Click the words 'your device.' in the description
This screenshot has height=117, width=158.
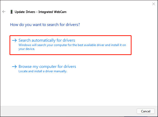[x=27, y=49]
